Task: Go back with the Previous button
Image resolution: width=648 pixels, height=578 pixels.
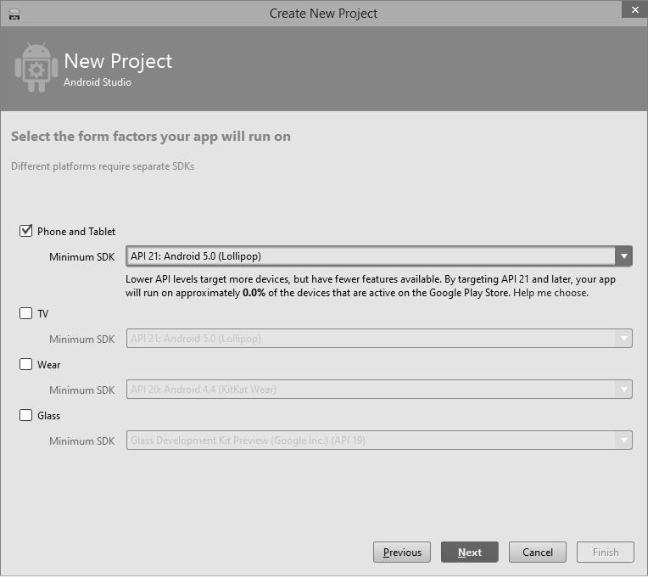Action: tap(402, 553)
